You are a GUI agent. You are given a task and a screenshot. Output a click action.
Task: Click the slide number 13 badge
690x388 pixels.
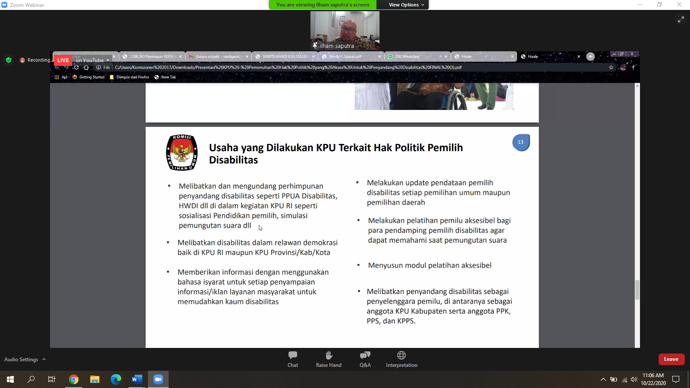click(x=521, y=142)
